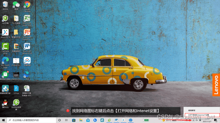Launch WeChat from the desktop
The image size is (220, 123).
point(16,6)
